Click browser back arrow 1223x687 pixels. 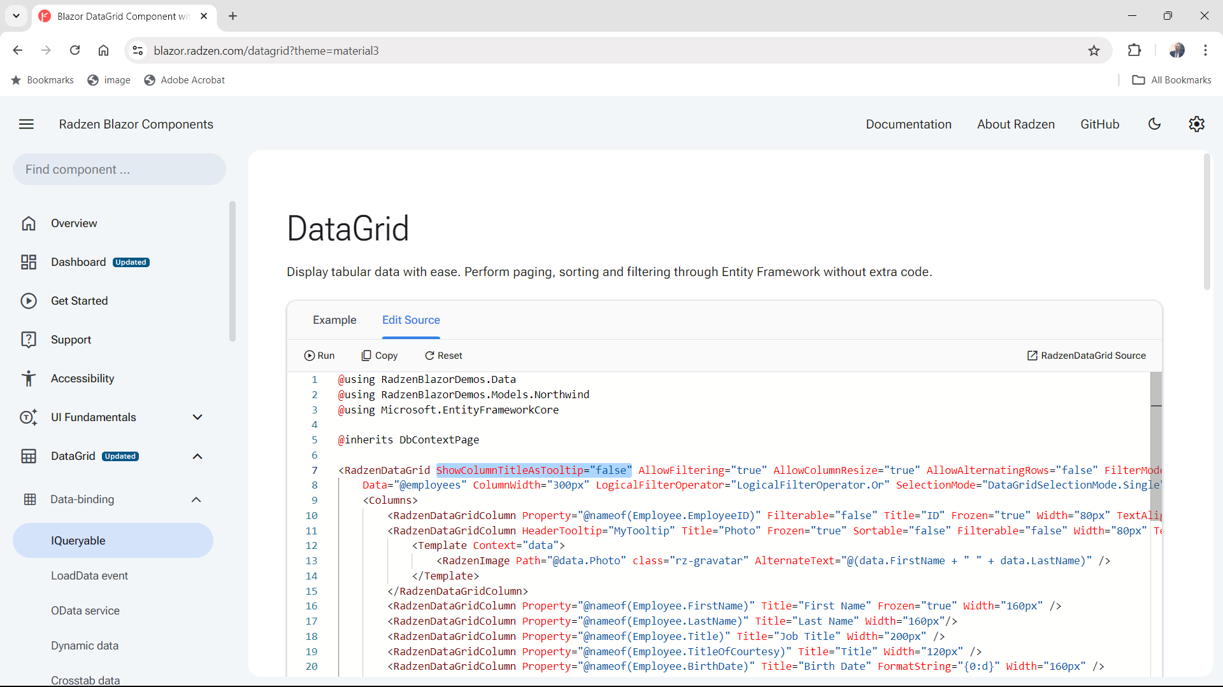point(18,50)
